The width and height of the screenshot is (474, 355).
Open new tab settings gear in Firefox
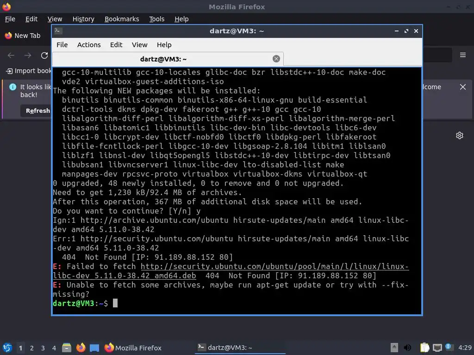coord(460,135)
